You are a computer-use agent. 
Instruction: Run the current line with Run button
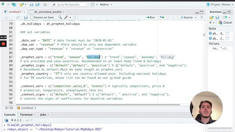pyautogui.click(x=150, y=17)
